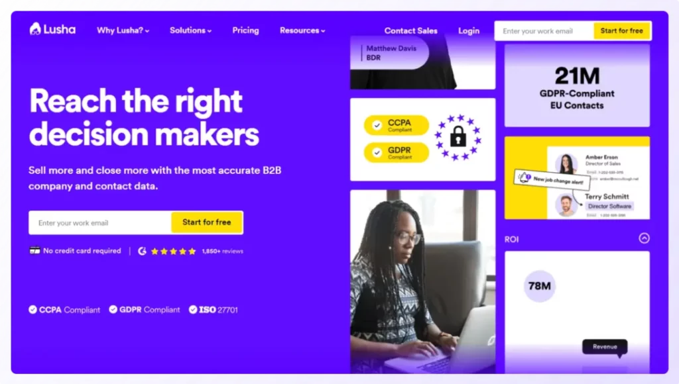Click the credit card icon
The image size is (679, 384).
(x=34, y=250)
